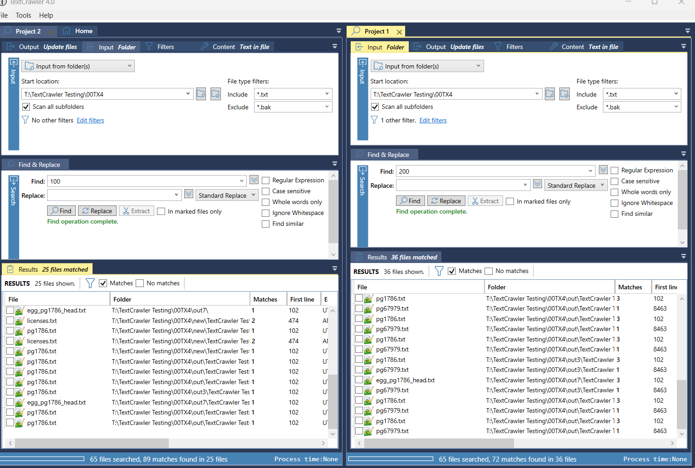Expand the Replace field editor in Project 1

538,184
